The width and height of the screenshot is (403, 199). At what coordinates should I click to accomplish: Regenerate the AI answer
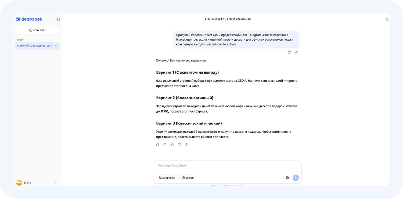point(165,145)
